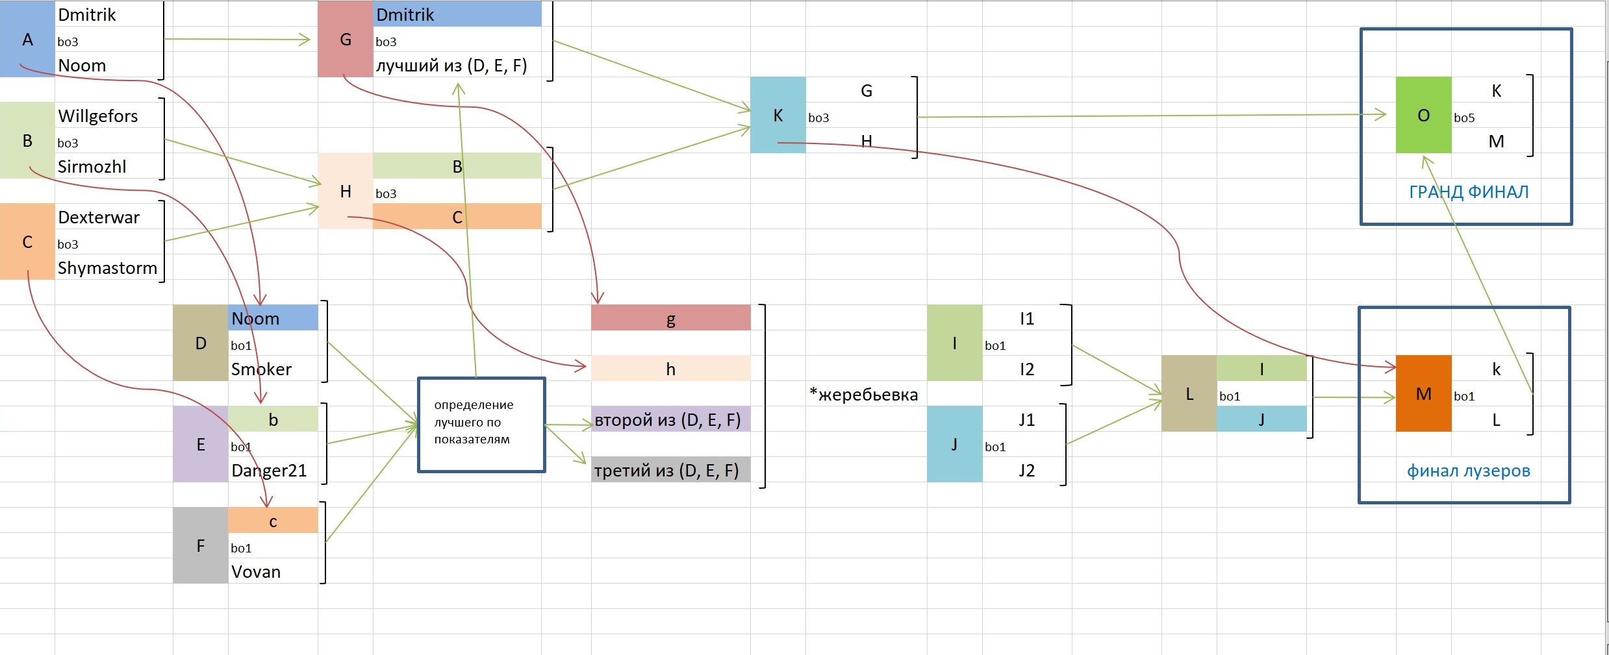This screenshot has height=655, width=1609.
Task: Select the tan match L label cell
Action: point(1189,393)
